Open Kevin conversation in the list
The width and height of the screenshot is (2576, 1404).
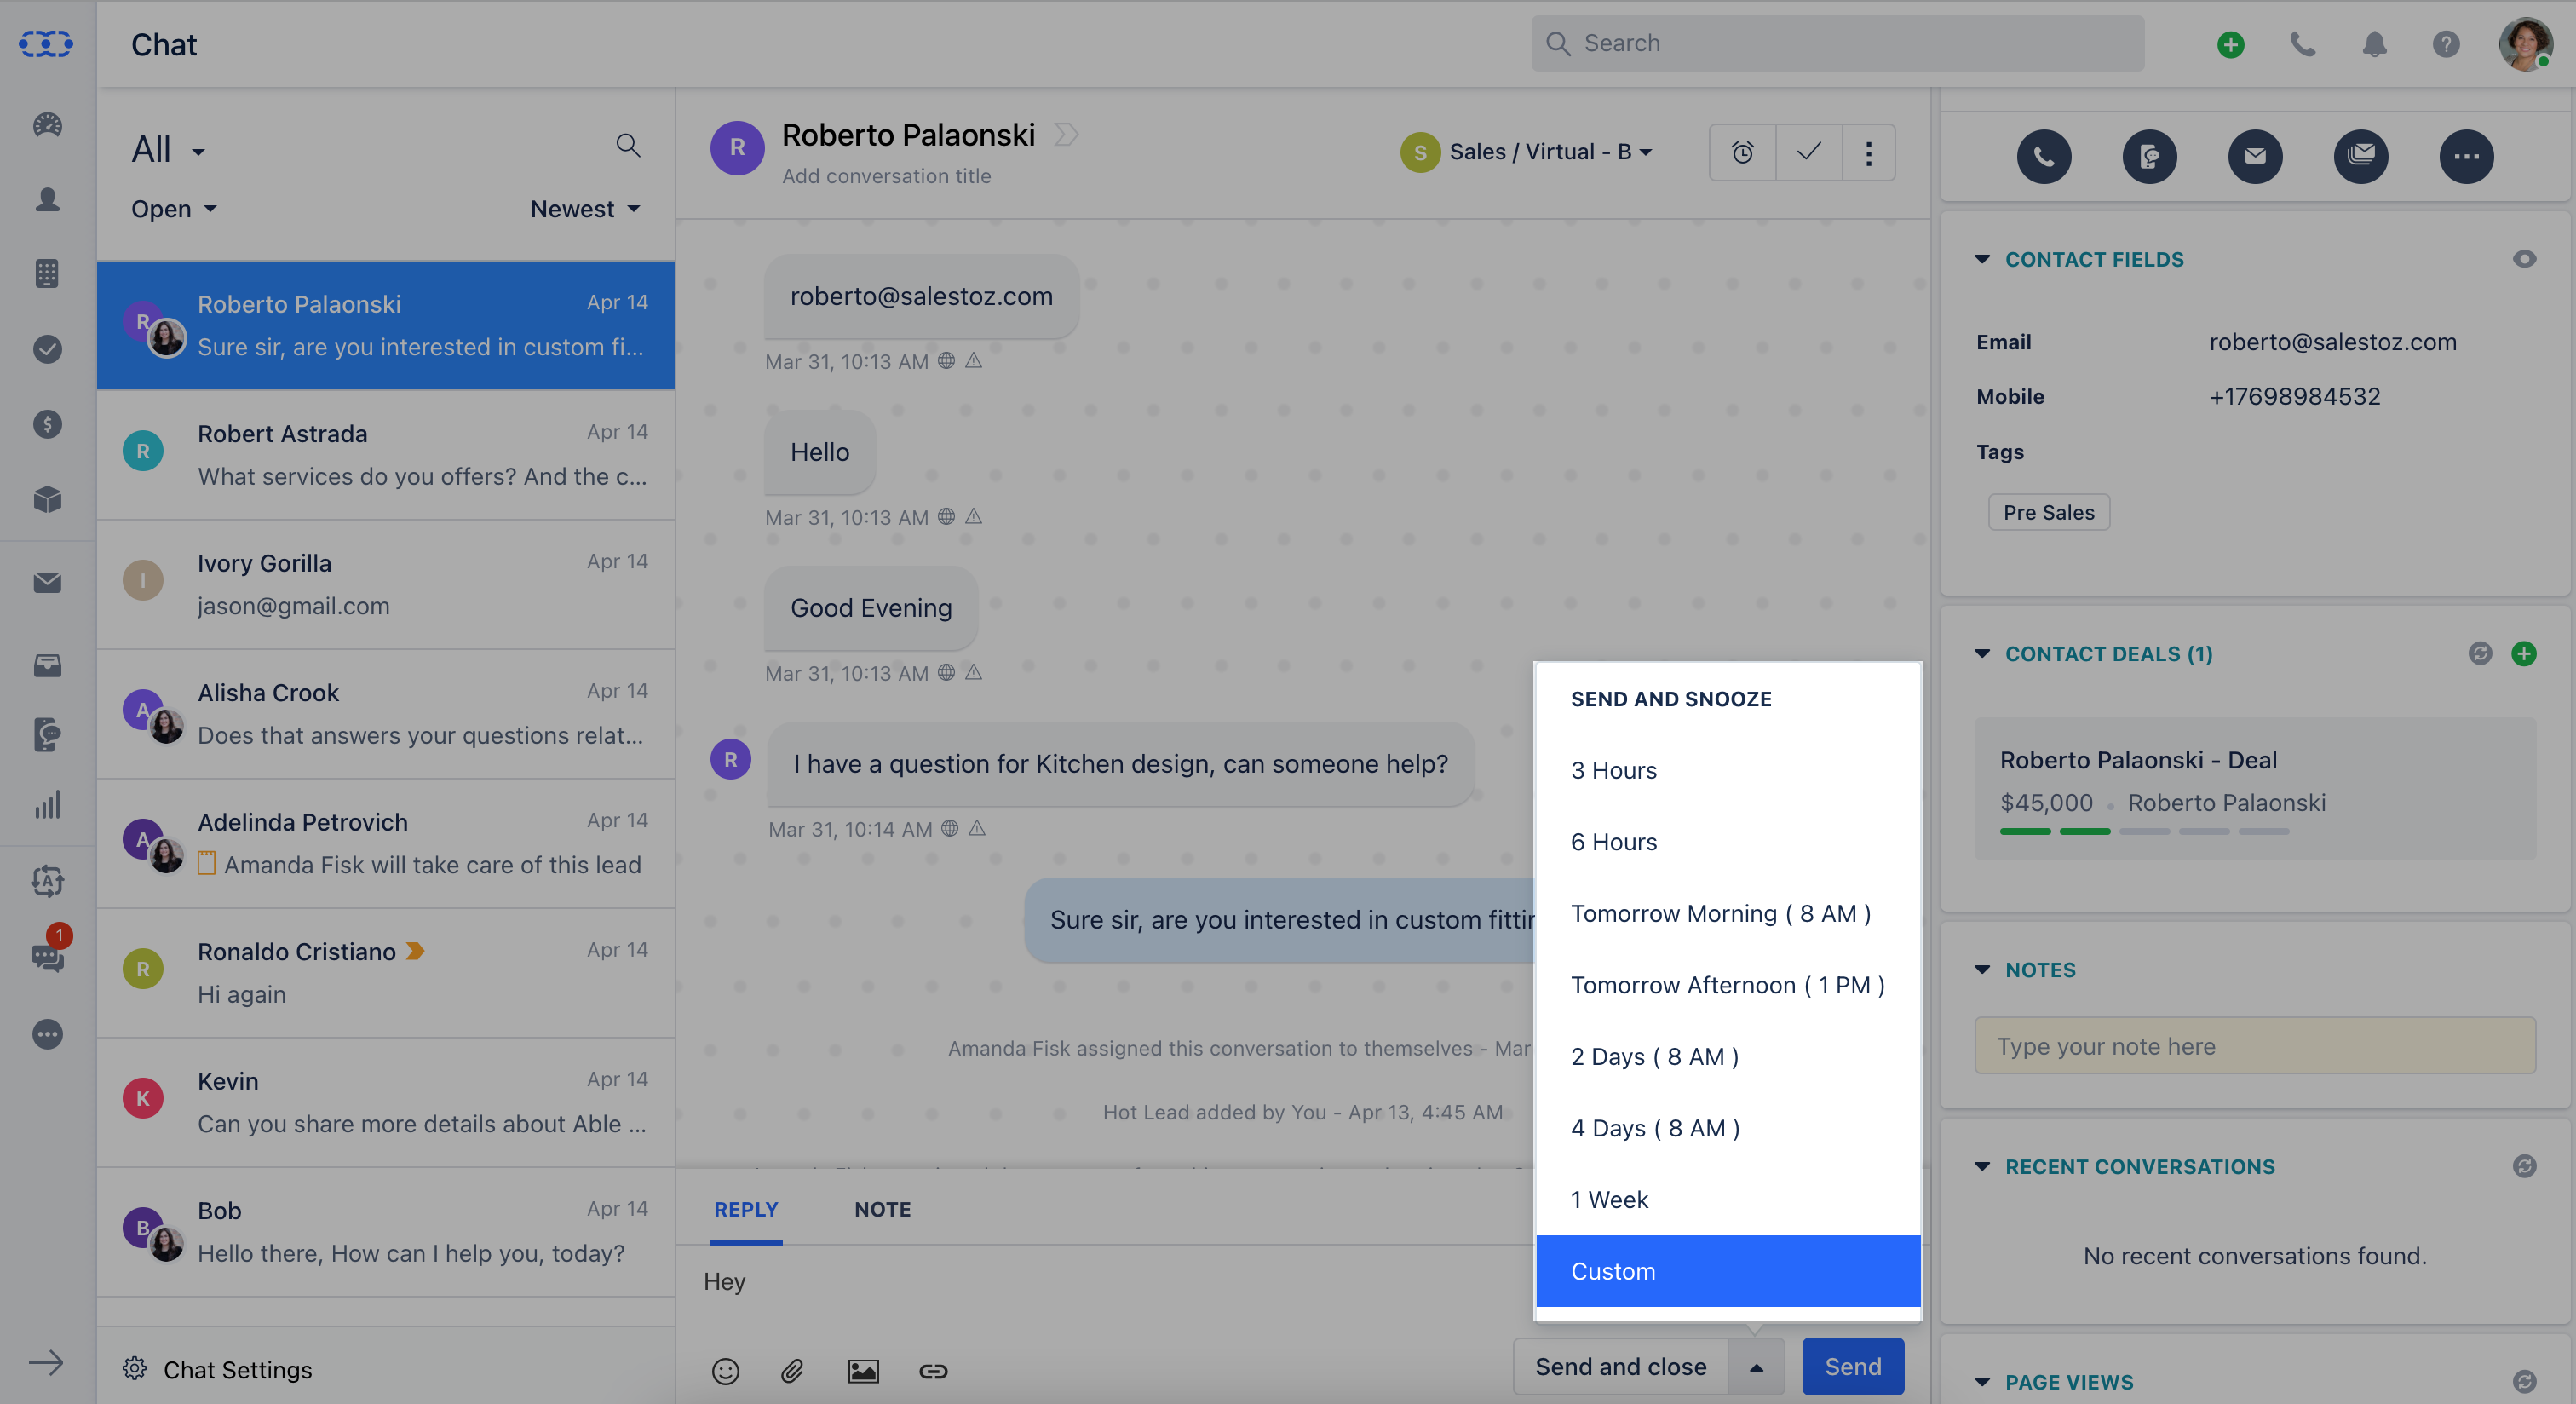coord(385,1102)
